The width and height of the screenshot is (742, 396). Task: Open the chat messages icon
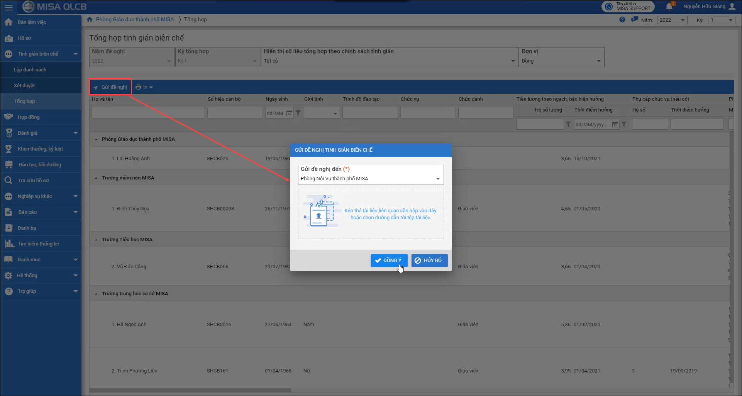click(634, 20)
